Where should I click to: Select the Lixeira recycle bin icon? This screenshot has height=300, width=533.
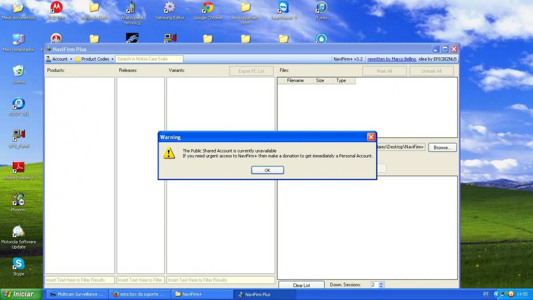click(x=18, y=75)
